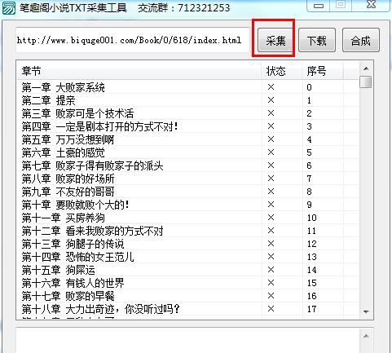This screenshot has height=353, width=392.
Task: Select row 第十一章 买房养狗
Action: point(188,218)
